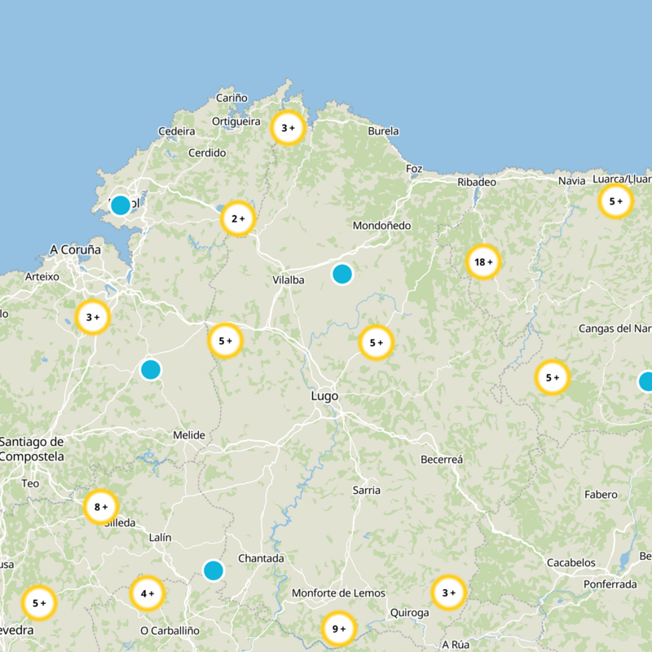Select the 3+ cluster south of A Coruña
This screenshot has width=652, height=652.
coord(91,317)
